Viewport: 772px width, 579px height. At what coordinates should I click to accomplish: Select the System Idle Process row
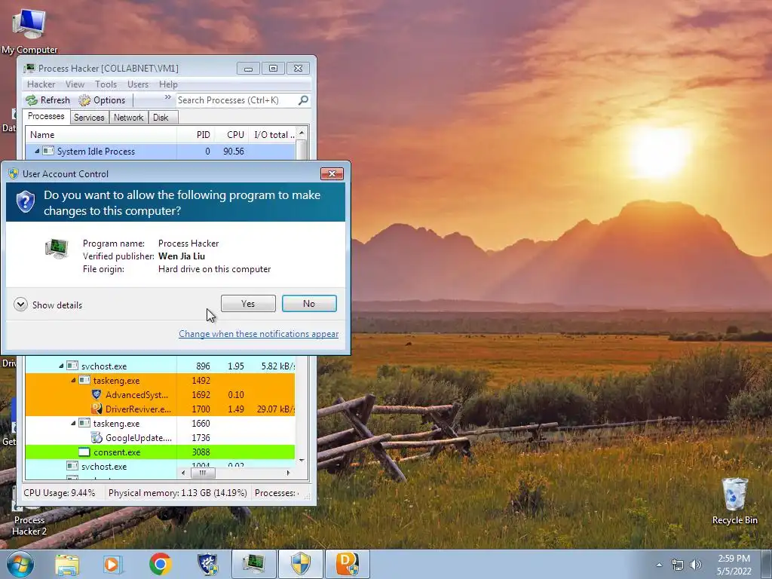point(160,151)
